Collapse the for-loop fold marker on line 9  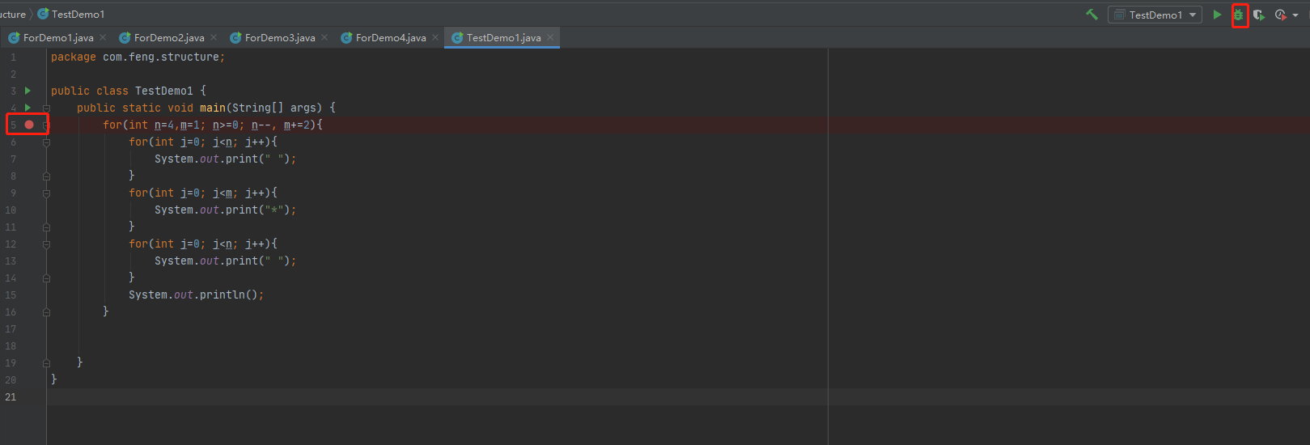46,193
